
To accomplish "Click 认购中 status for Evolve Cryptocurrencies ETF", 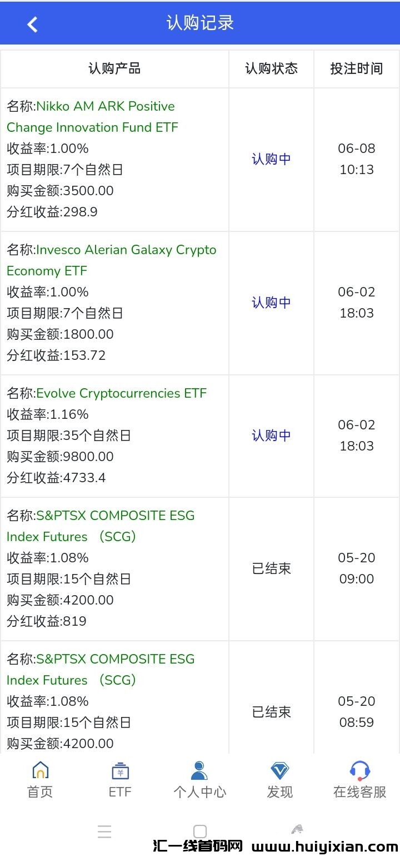I will [271, 436].
